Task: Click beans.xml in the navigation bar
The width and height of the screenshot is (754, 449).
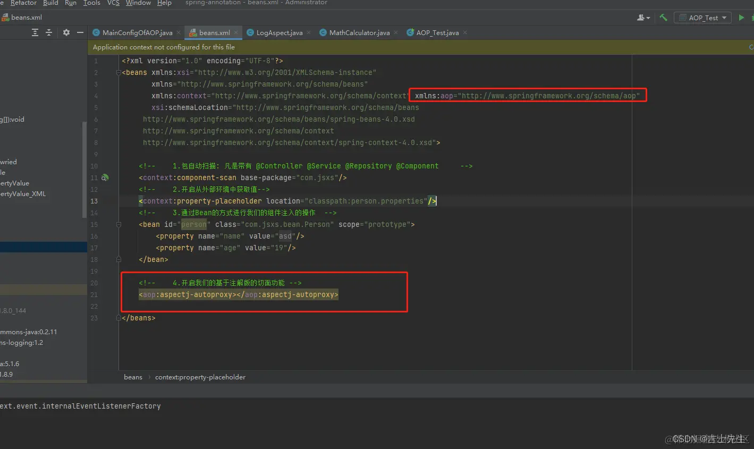Action: click(22, 18)
